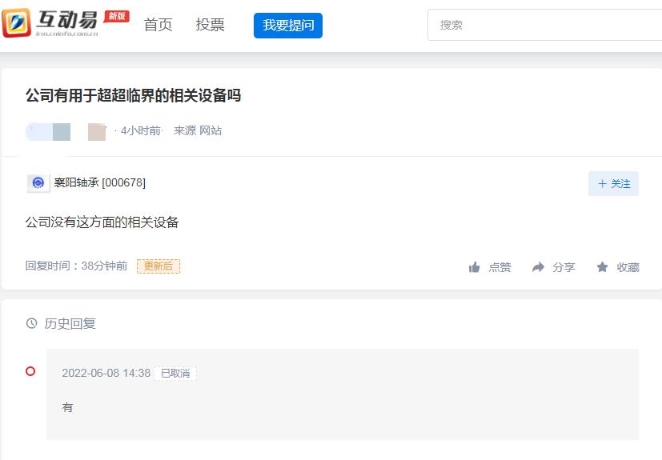Click the star 收藏 icon

(x=602, y=266)
